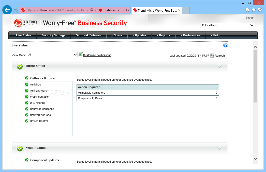Select Antivirus in the threat list
Screen dimensions: 266x172
click(35, 84)
